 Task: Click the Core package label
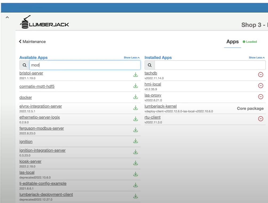(250, 108)
